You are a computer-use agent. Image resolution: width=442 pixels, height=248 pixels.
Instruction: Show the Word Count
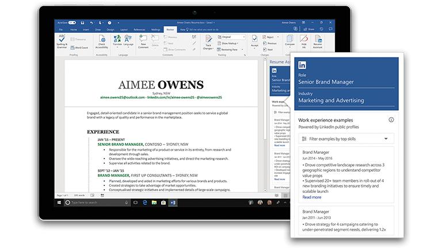click(x=79, y=48)
